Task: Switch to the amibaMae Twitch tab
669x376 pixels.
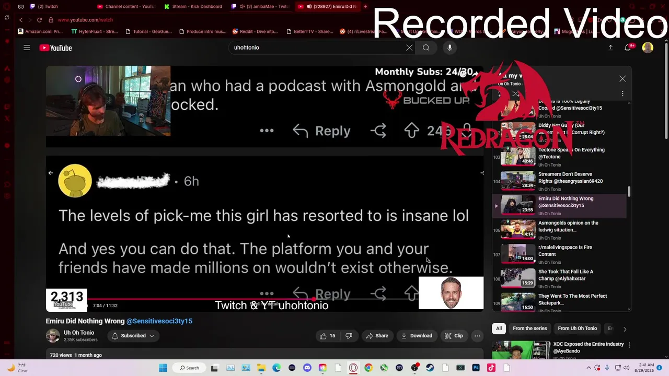Action: pyautogui.click(x=260, y=6)
